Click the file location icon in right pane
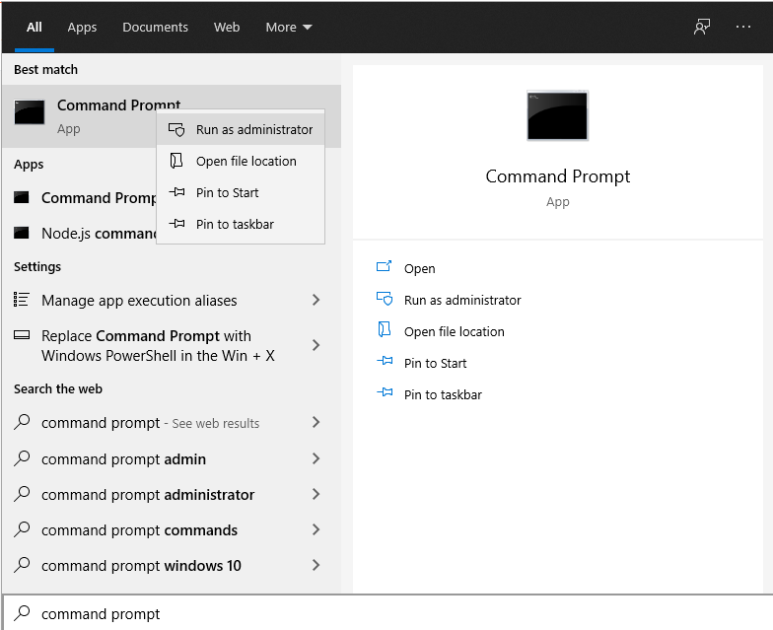This screenshot has height=630, width=773. tap(385, 331)
